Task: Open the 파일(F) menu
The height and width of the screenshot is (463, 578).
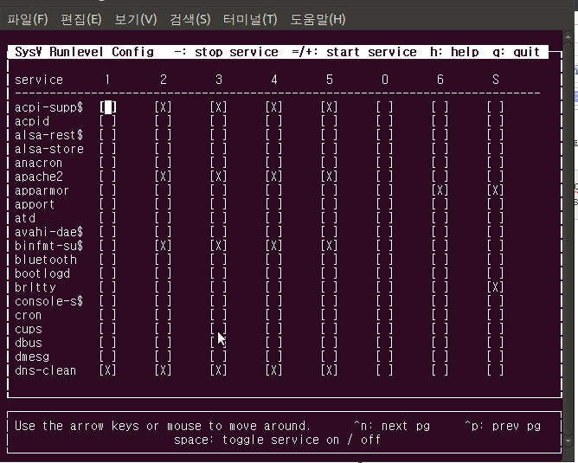Action: tap(28, 19)
